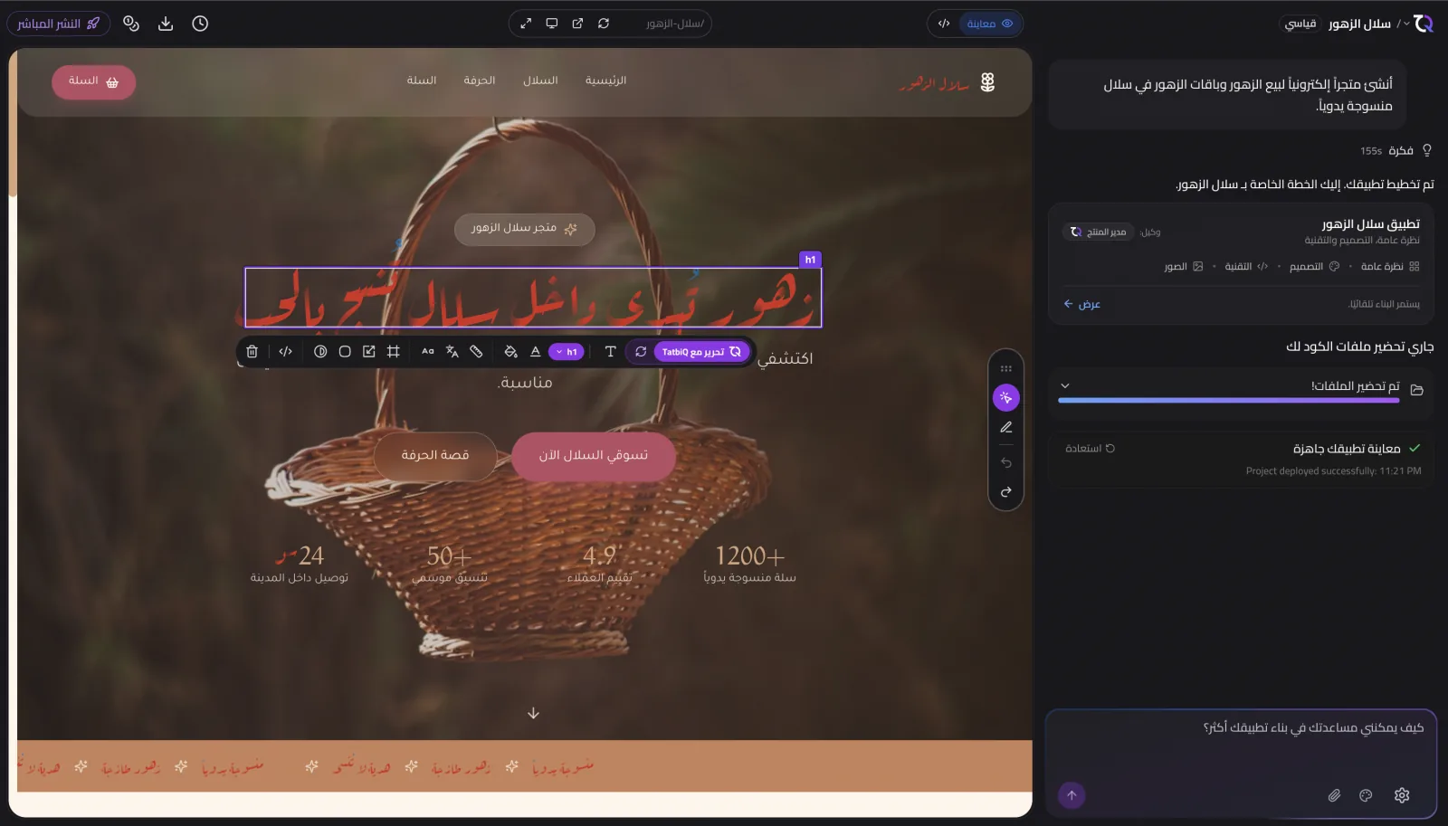Open the text color A tool
1448x826 pixels.
tap(536, 352)
